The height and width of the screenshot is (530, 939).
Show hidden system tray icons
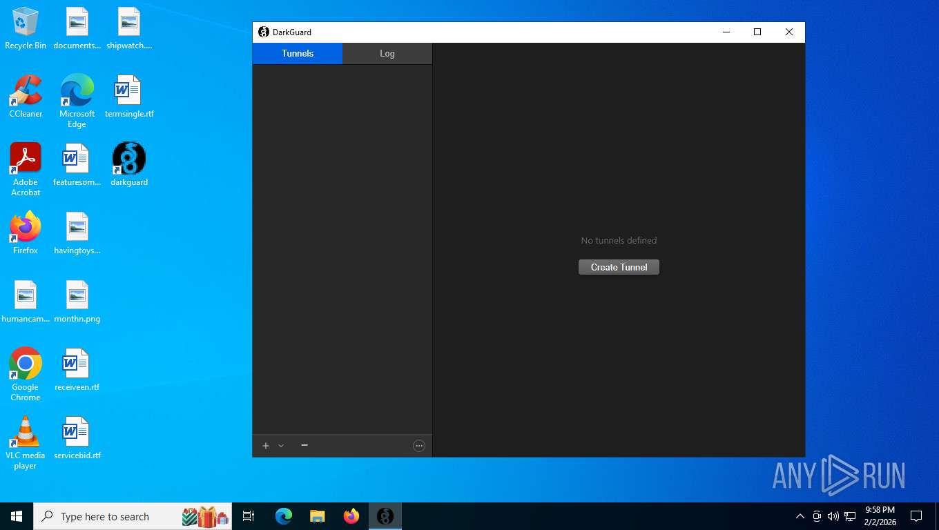pyautogui.click(x=800, y=516)
